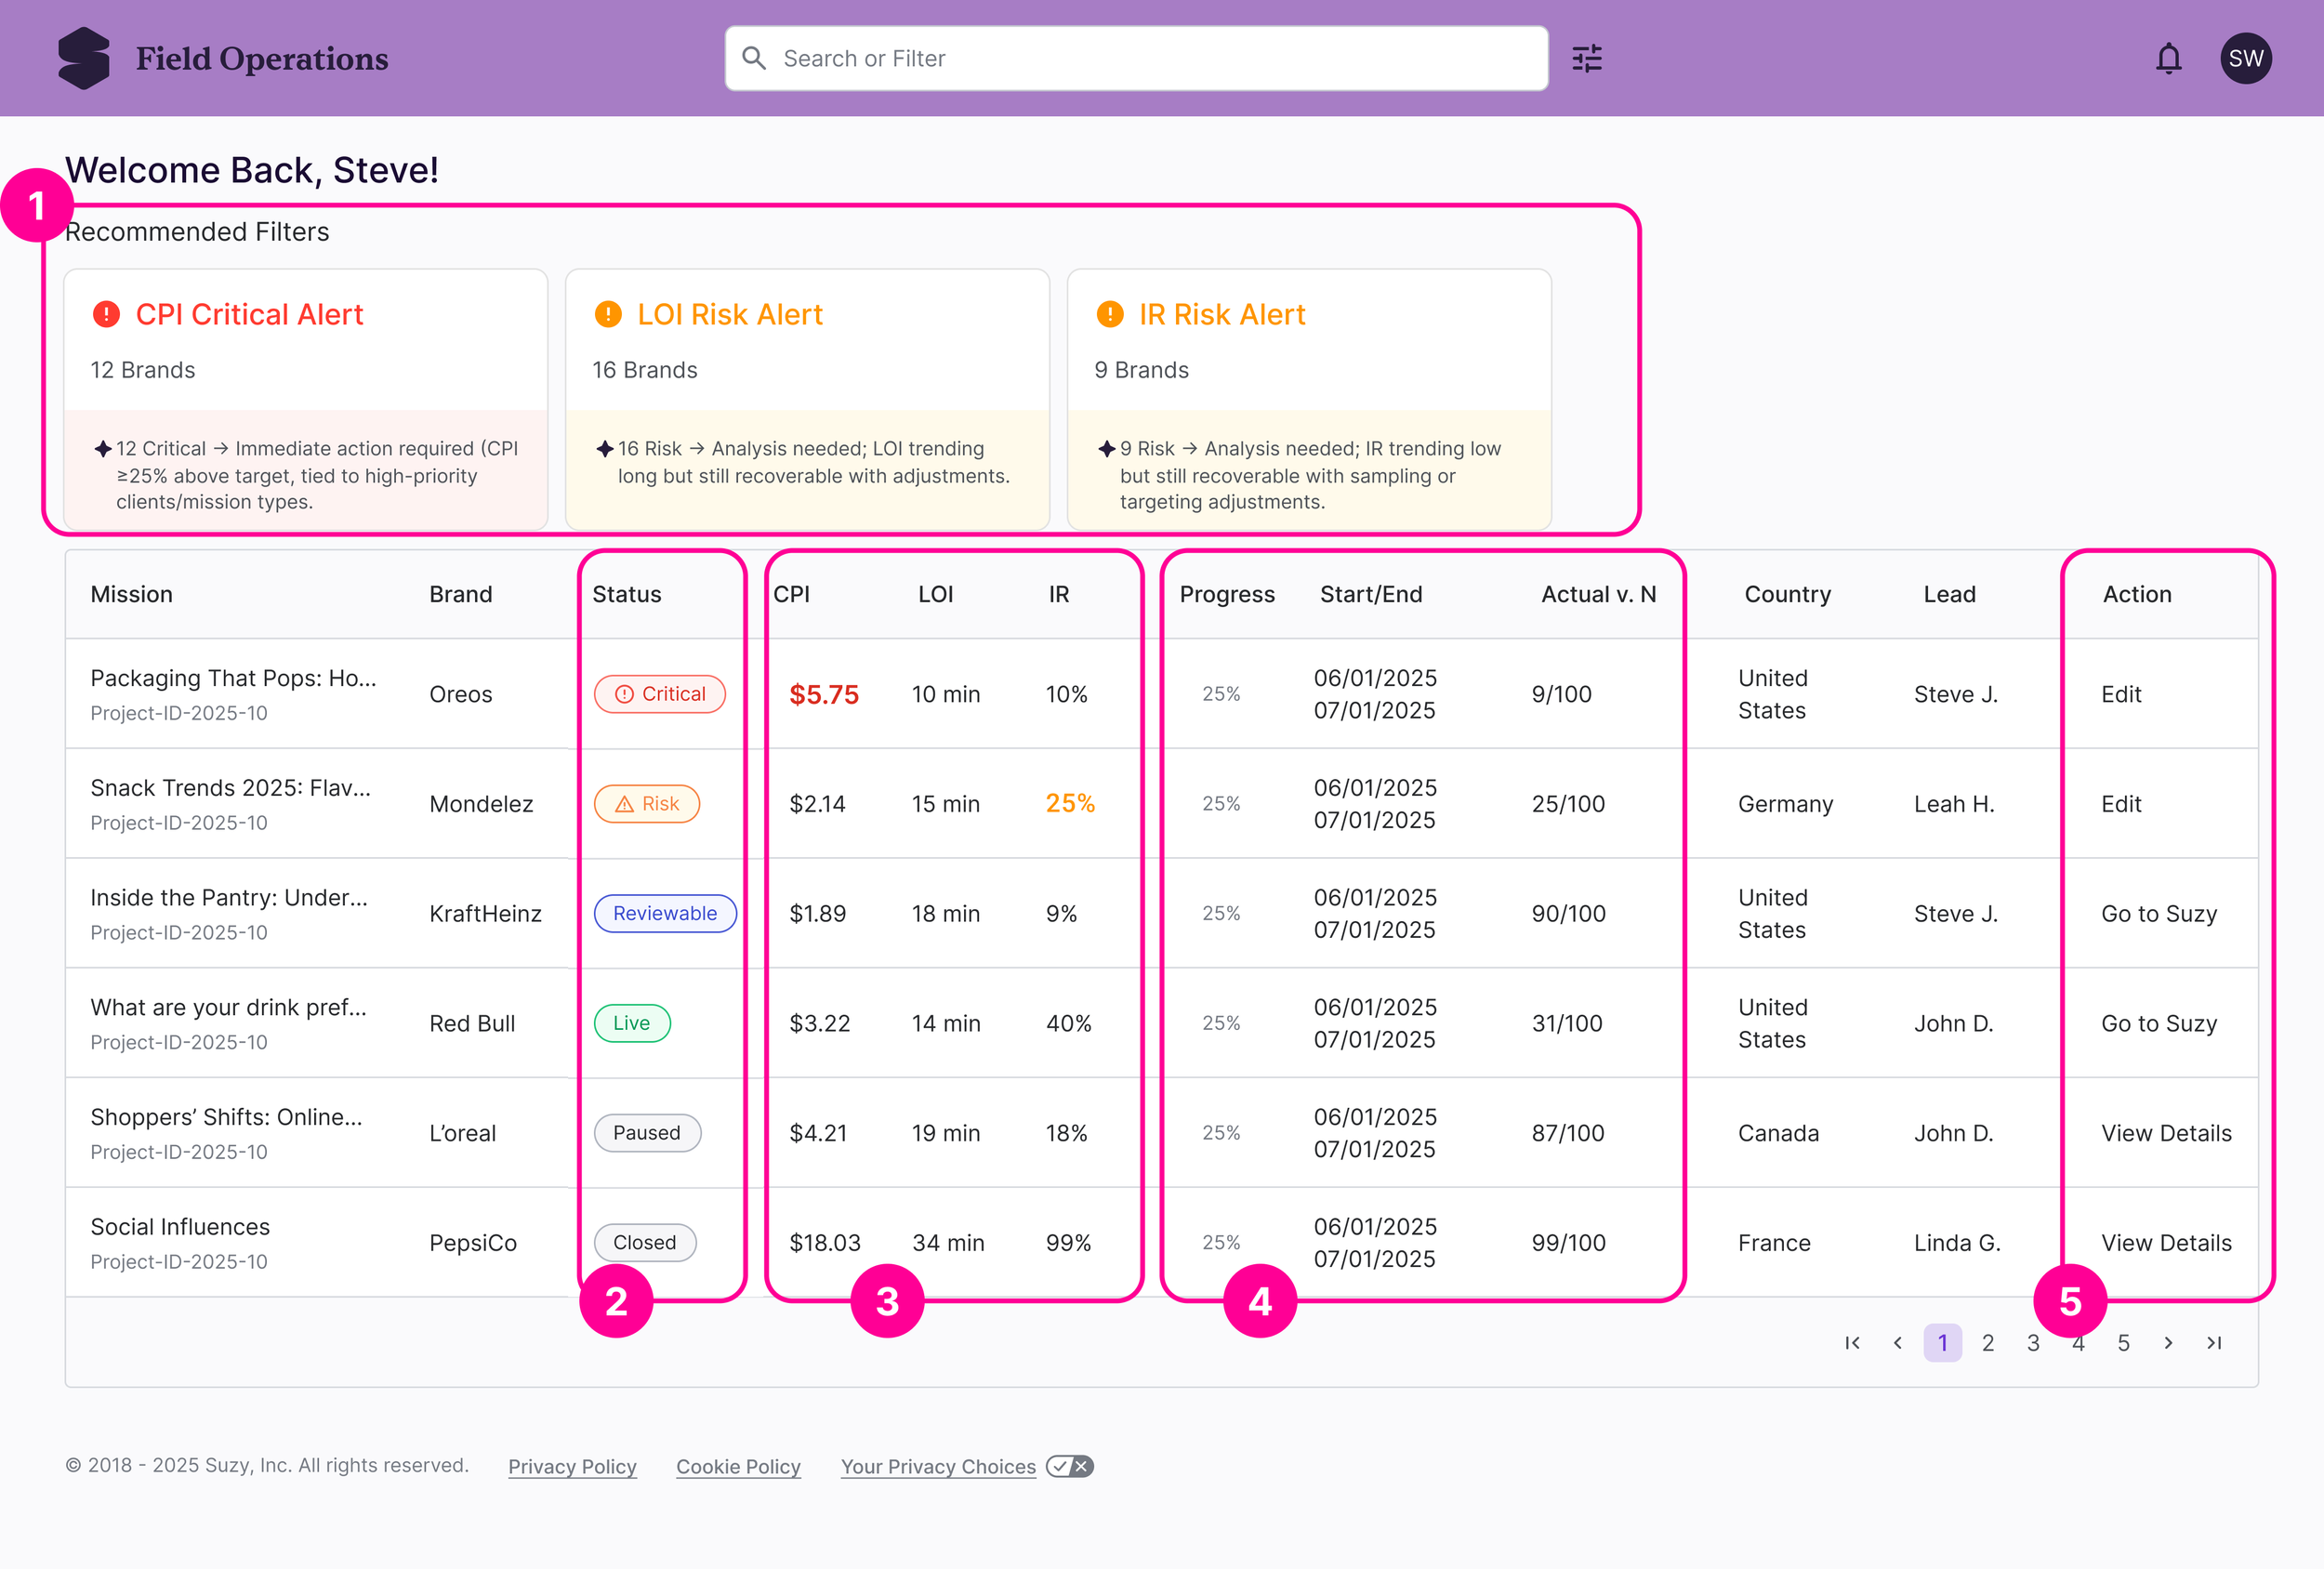
Task: Click the red CPI Critical Alert icon
Action: (x=106, y=314)
